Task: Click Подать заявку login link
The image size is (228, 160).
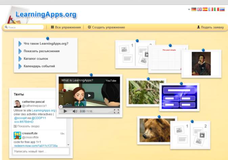Action: pyautogui.click(x=210, y=27)
